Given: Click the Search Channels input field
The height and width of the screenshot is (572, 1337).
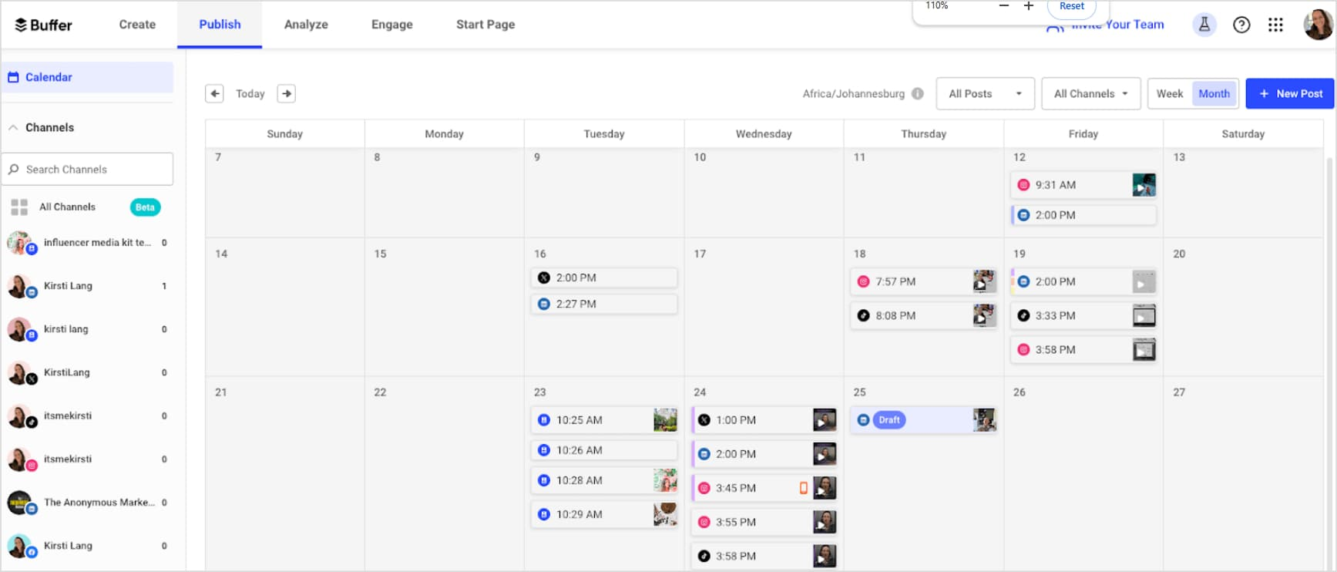Looking at the screenshot, I should point(87,169).
